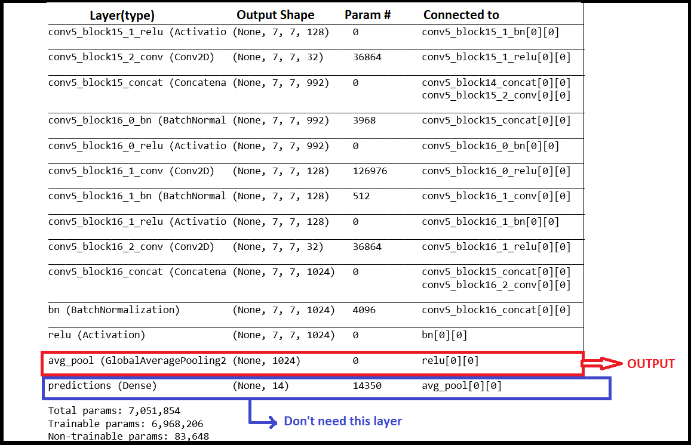
Task: Click the Output Shape column header
Action: [275, 15]
